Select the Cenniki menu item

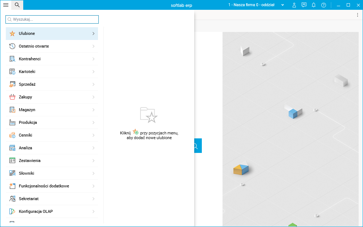[52, 135]
